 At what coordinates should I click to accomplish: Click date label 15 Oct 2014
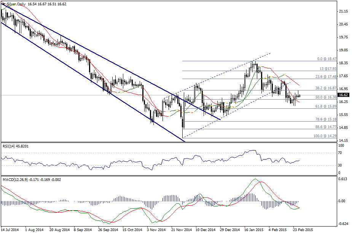[x=132, y=230]
